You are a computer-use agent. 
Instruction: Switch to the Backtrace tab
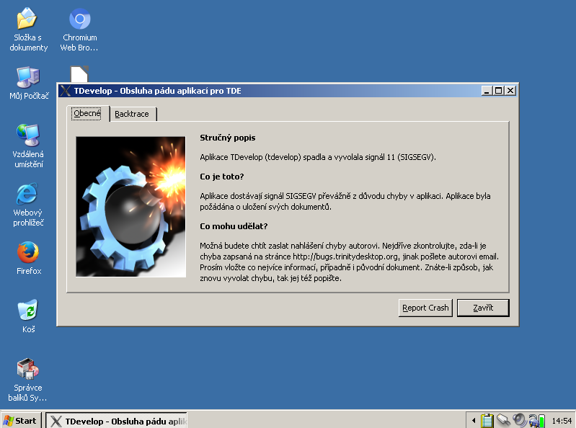coord(132,114)
